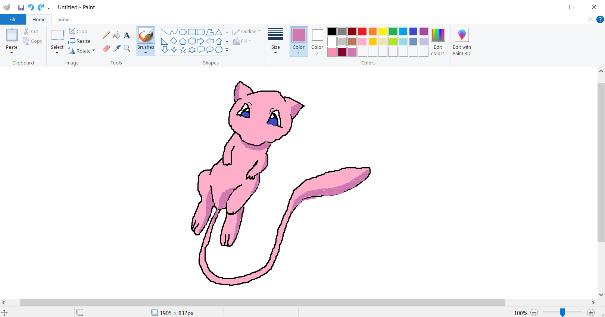
Task: Open the File menu
Action: coord(13,19)
